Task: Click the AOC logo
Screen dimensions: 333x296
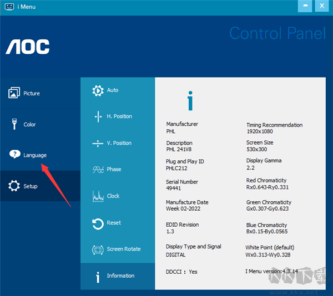Action: [x=28, y=47]
